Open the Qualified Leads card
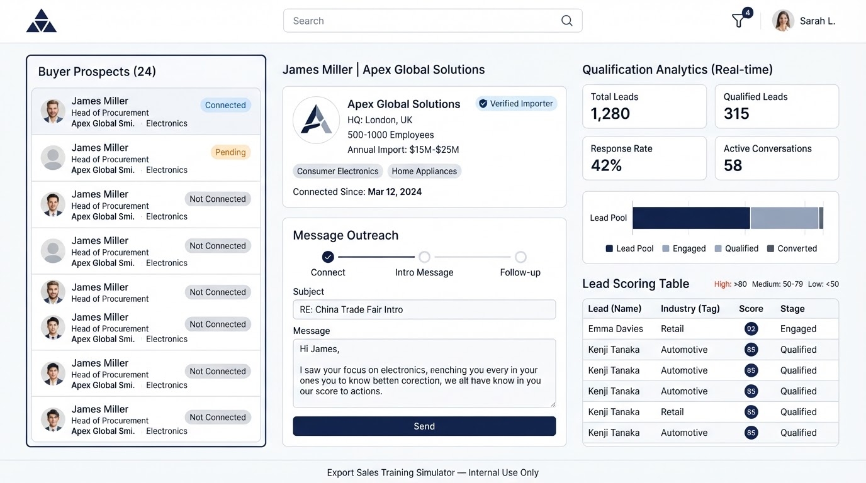 777,106
